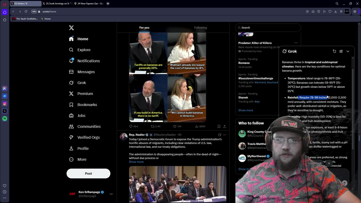Switch to 24 Hour Express Gas tab
Viewport: 361px width, 203px height.
click(89, 3)
